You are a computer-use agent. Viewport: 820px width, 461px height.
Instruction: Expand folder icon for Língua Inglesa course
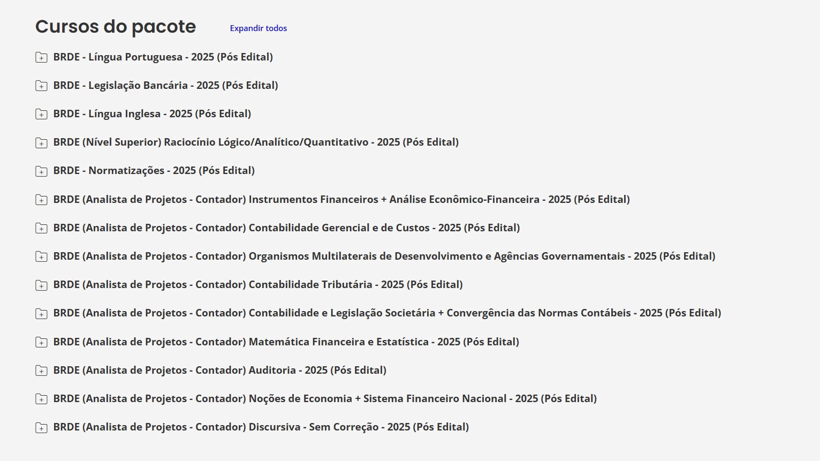tap(41, 114)
